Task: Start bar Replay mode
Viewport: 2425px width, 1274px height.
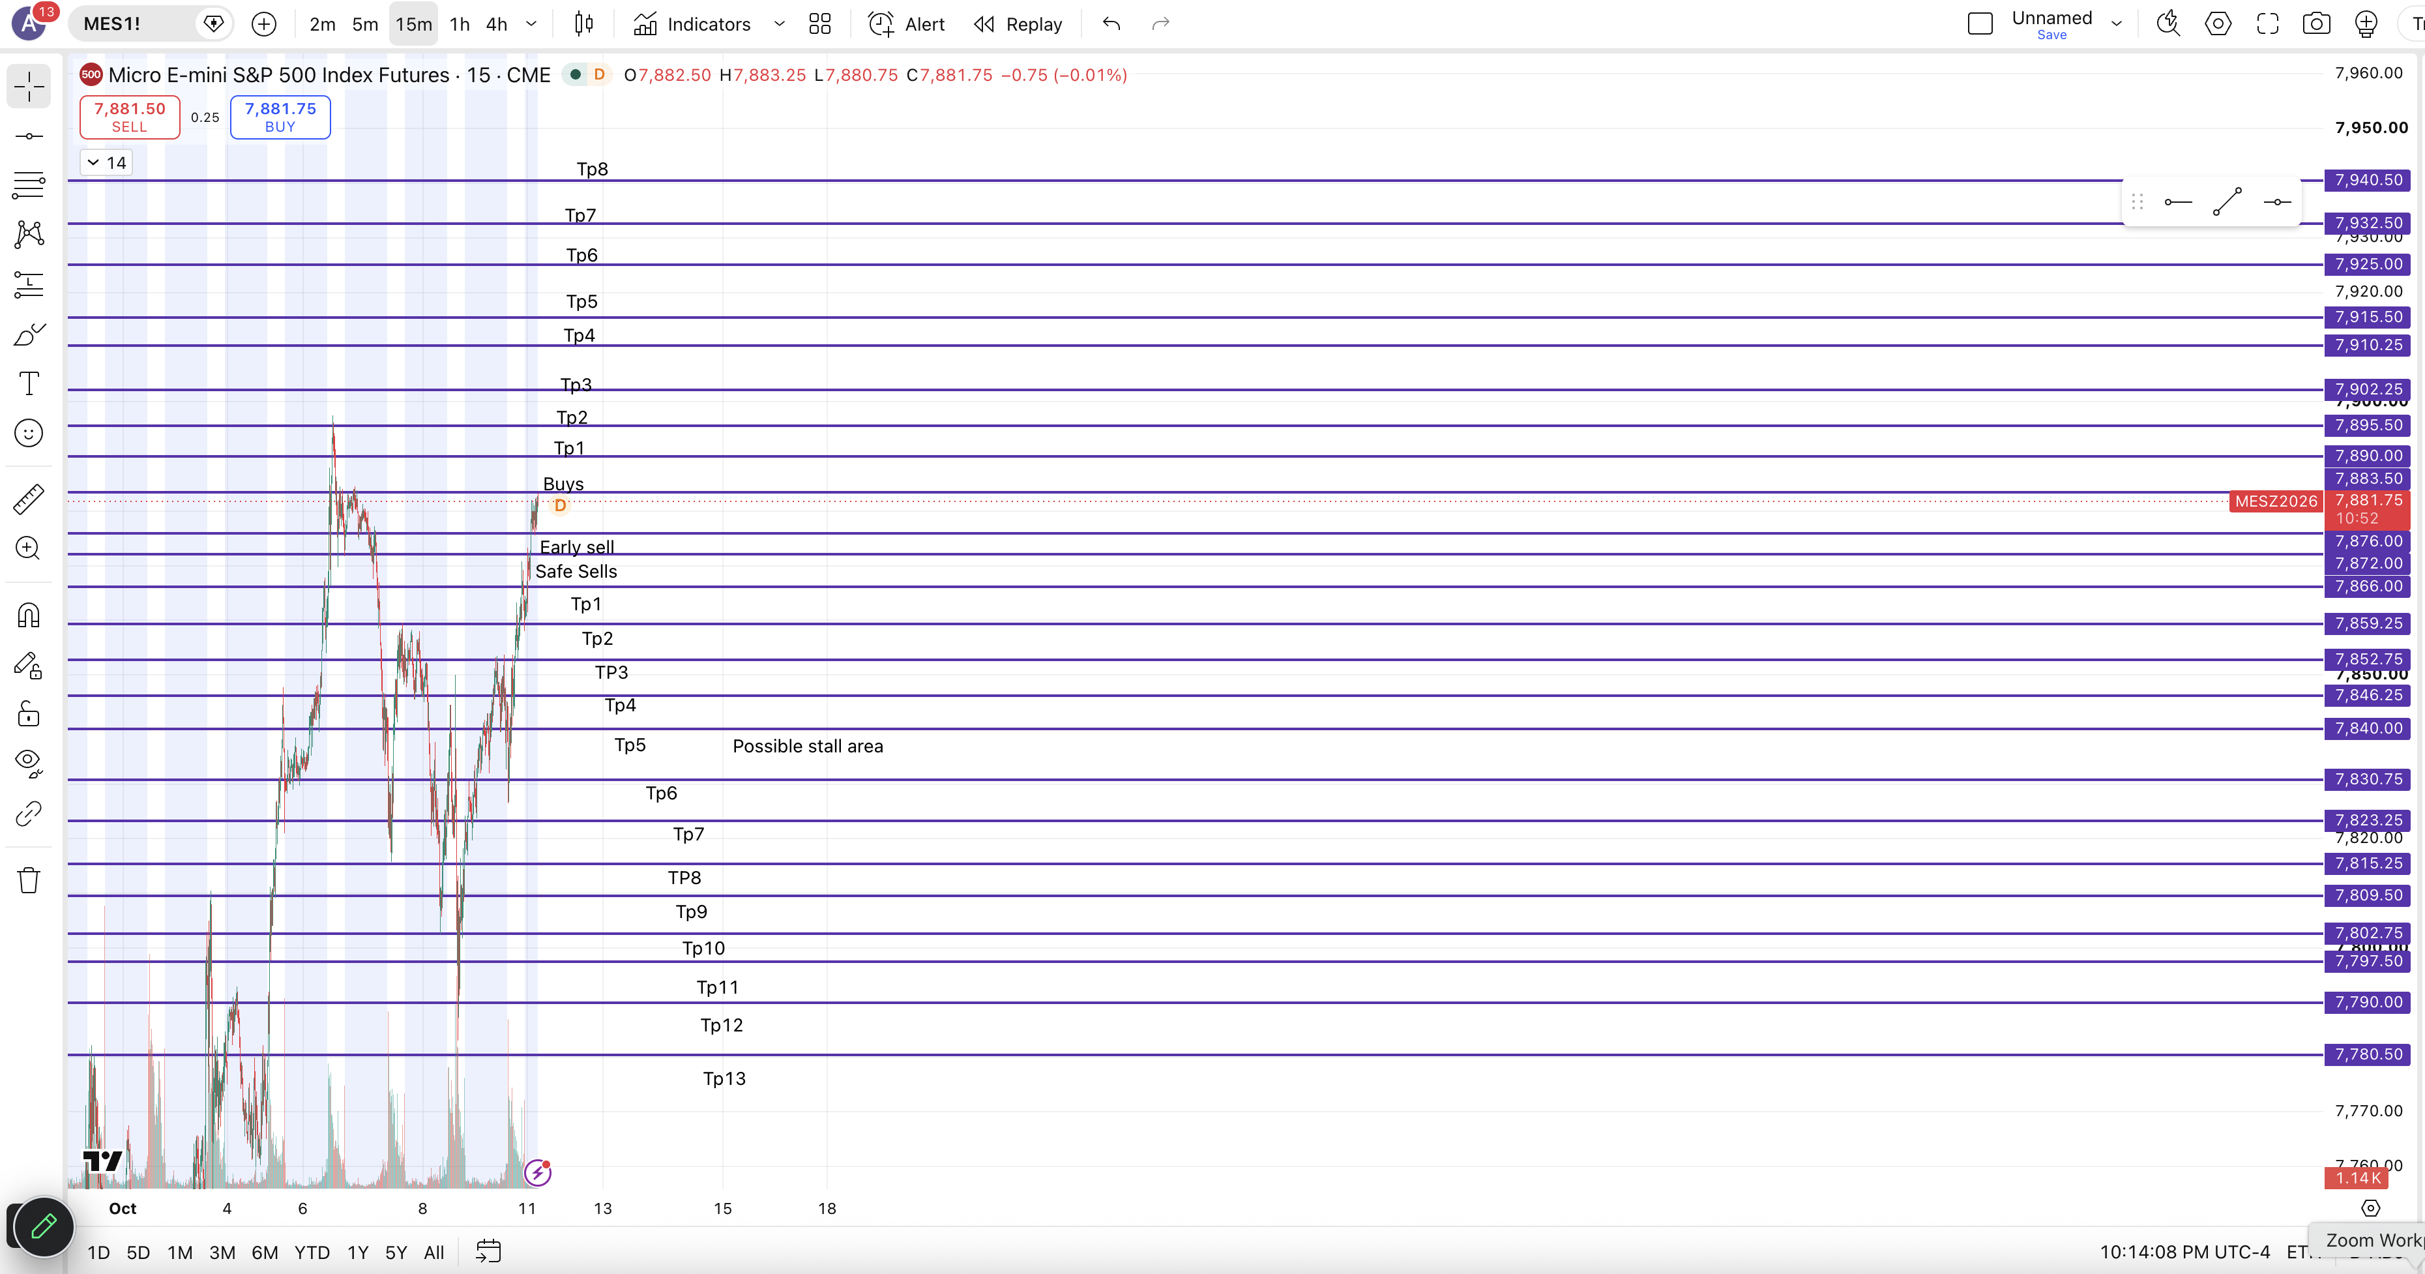Action: pos(1018,23)
